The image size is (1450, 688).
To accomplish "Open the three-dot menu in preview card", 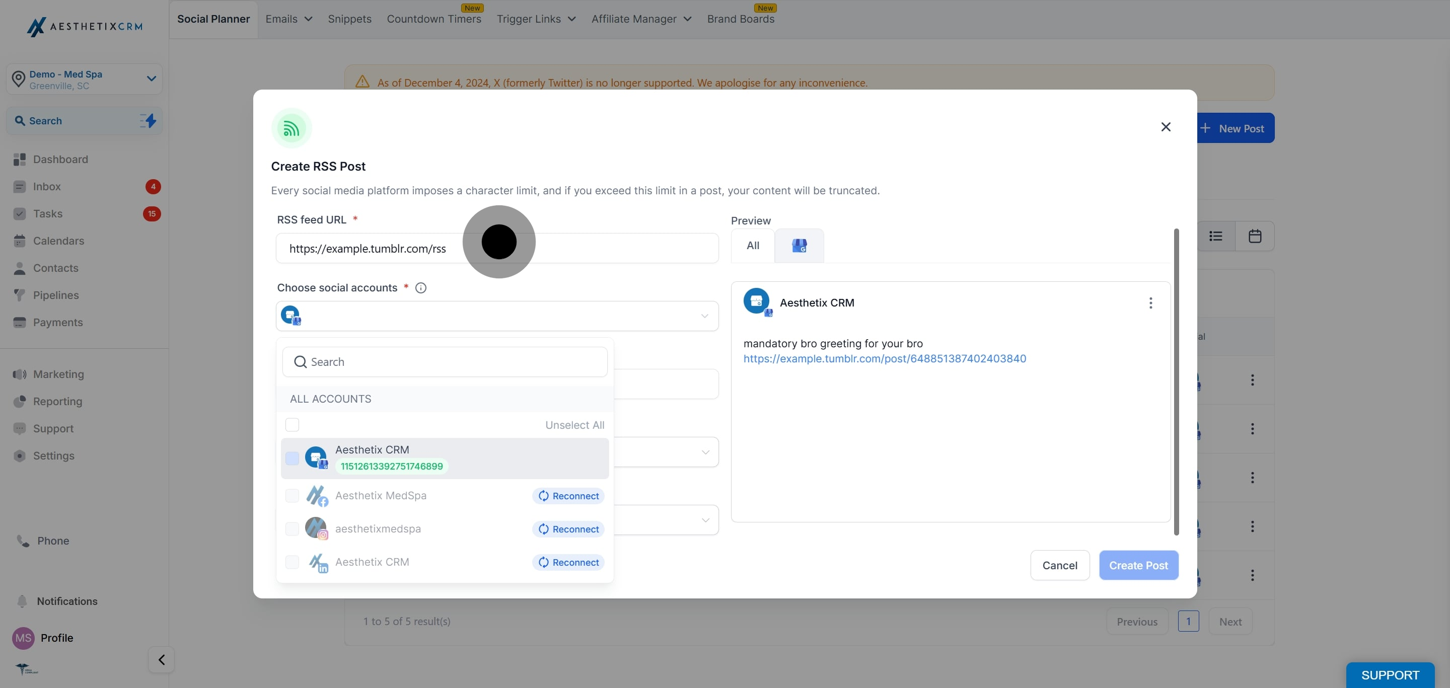I will click(1150, 303).
